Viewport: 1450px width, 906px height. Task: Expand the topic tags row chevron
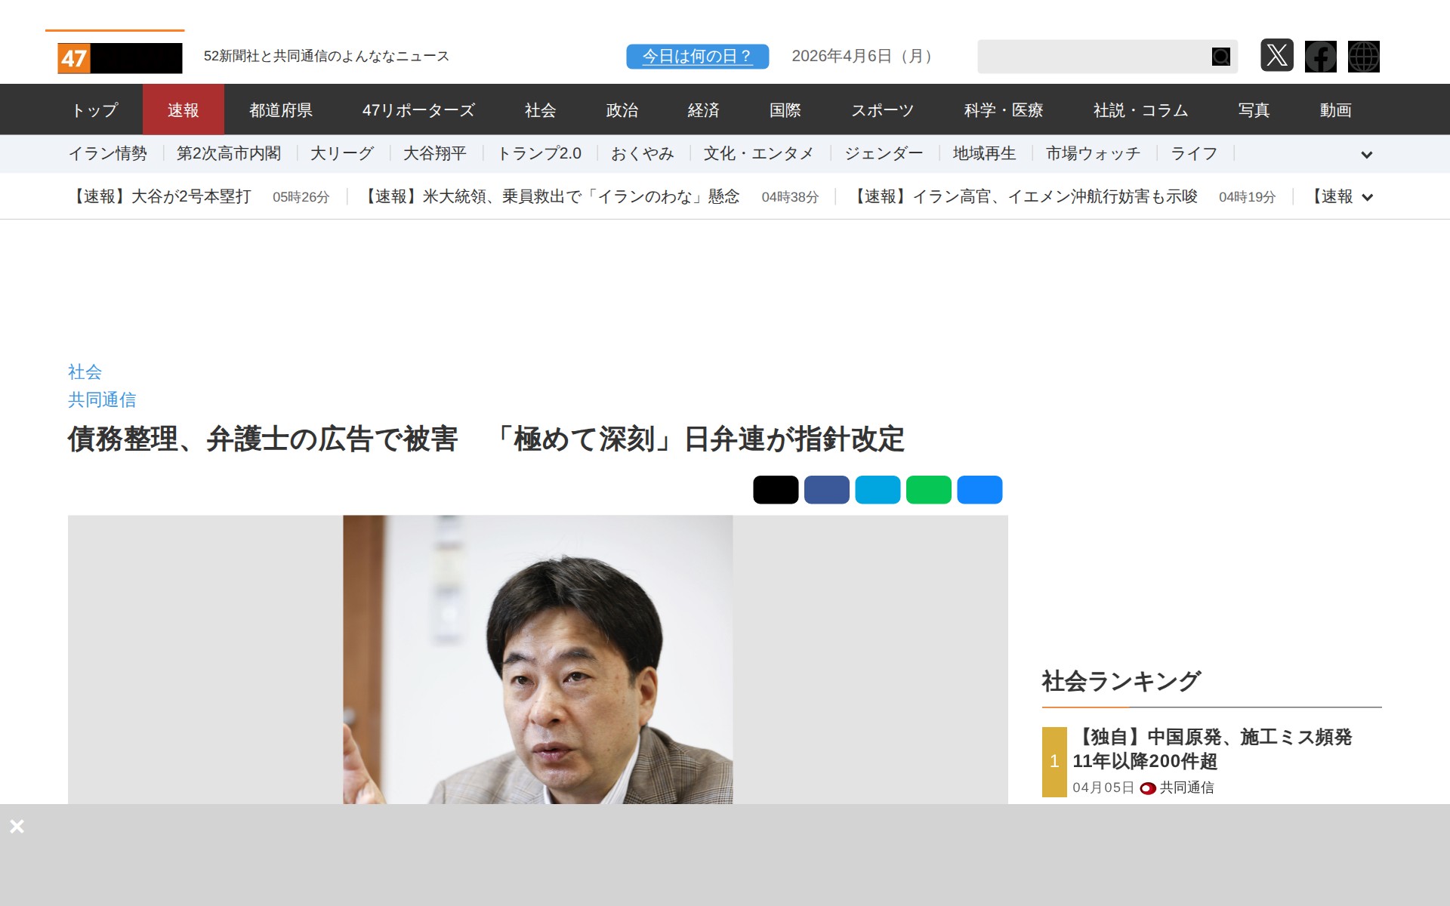[x=1366, y=155]
